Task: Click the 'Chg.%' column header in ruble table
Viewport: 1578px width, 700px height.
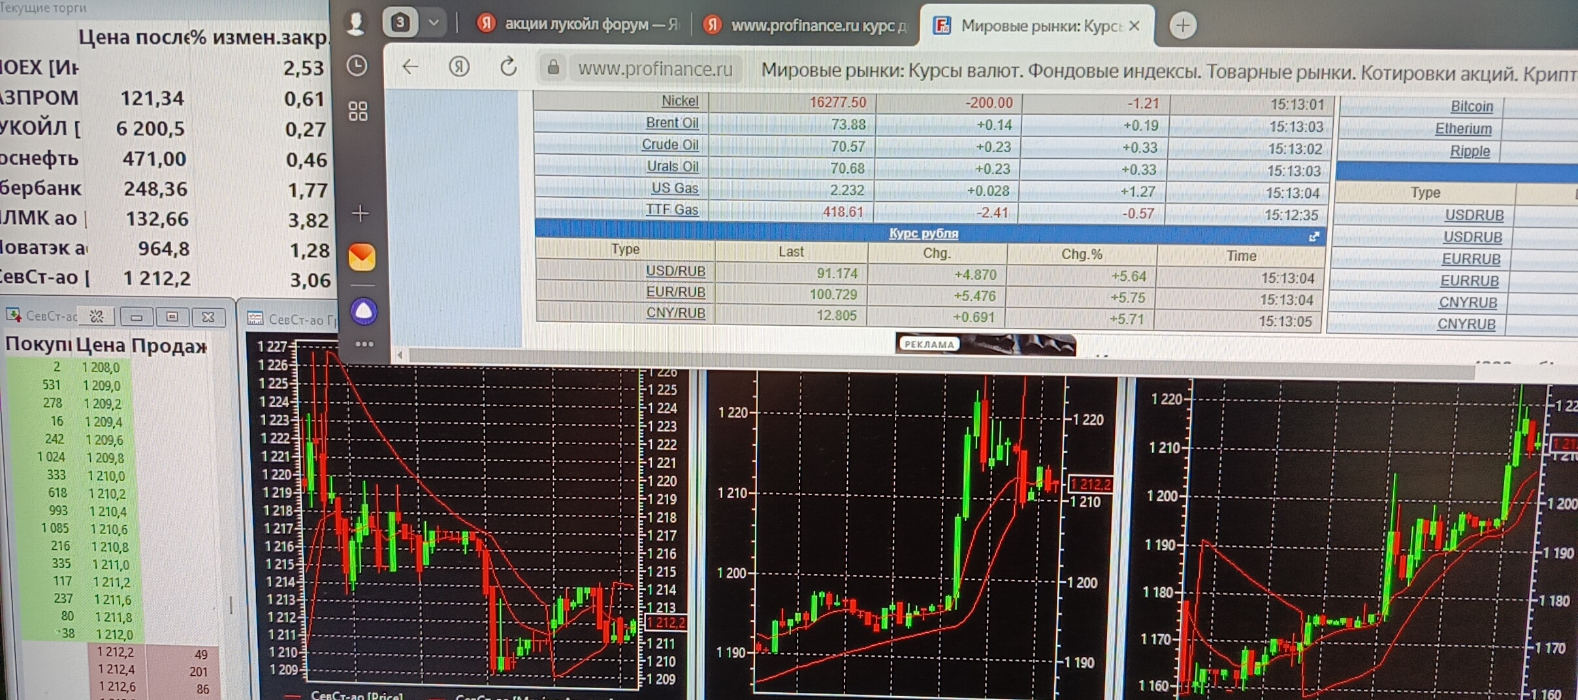Action: tap(1082, 254)
